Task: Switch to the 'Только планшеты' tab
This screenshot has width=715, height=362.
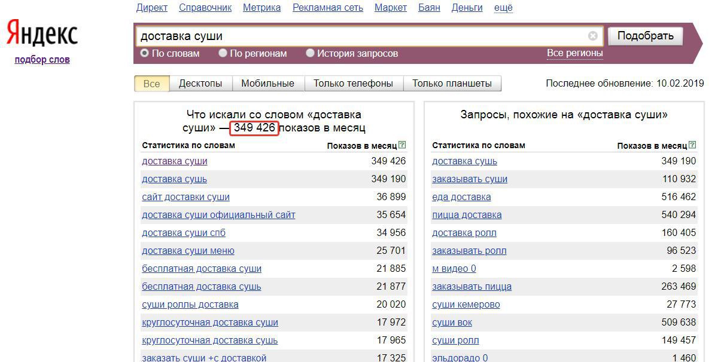Action: (452, 84)
